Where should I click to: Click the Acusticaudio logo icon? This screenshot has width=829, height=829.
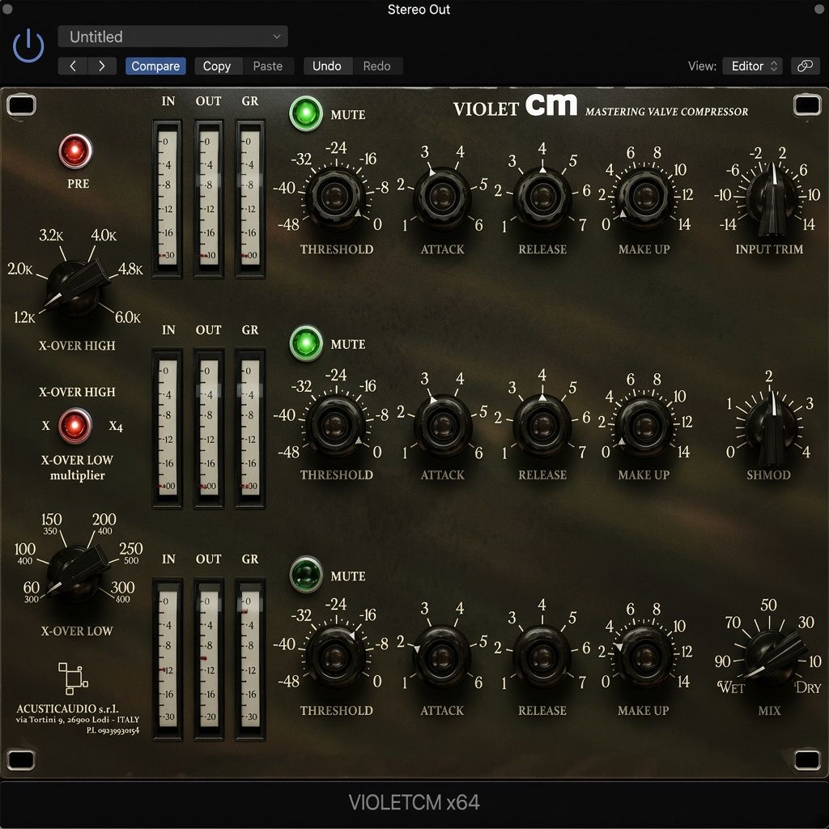click(73, 678)
